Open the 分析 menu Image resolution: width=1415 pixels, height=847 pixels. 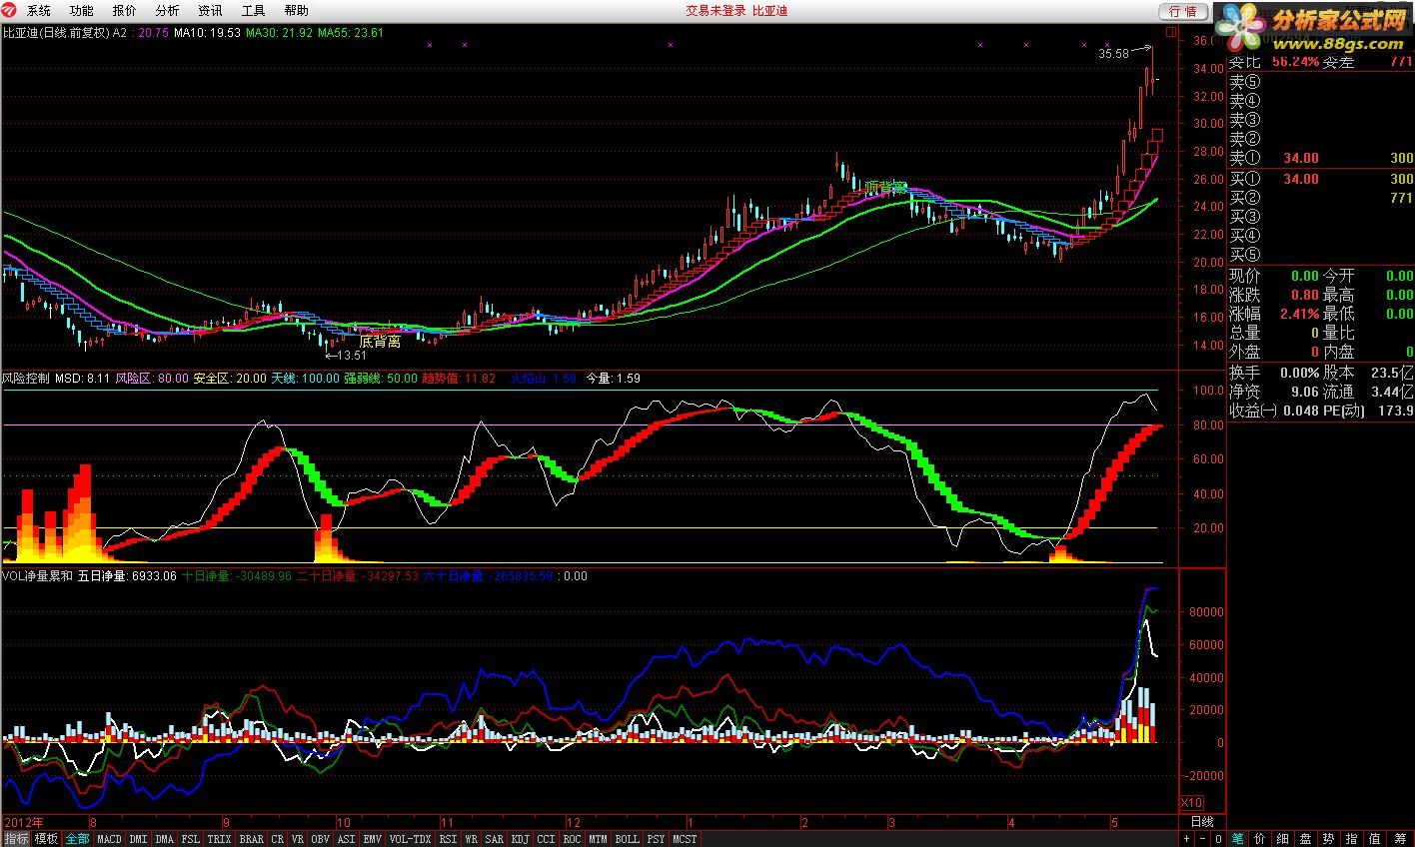(168, 11)
